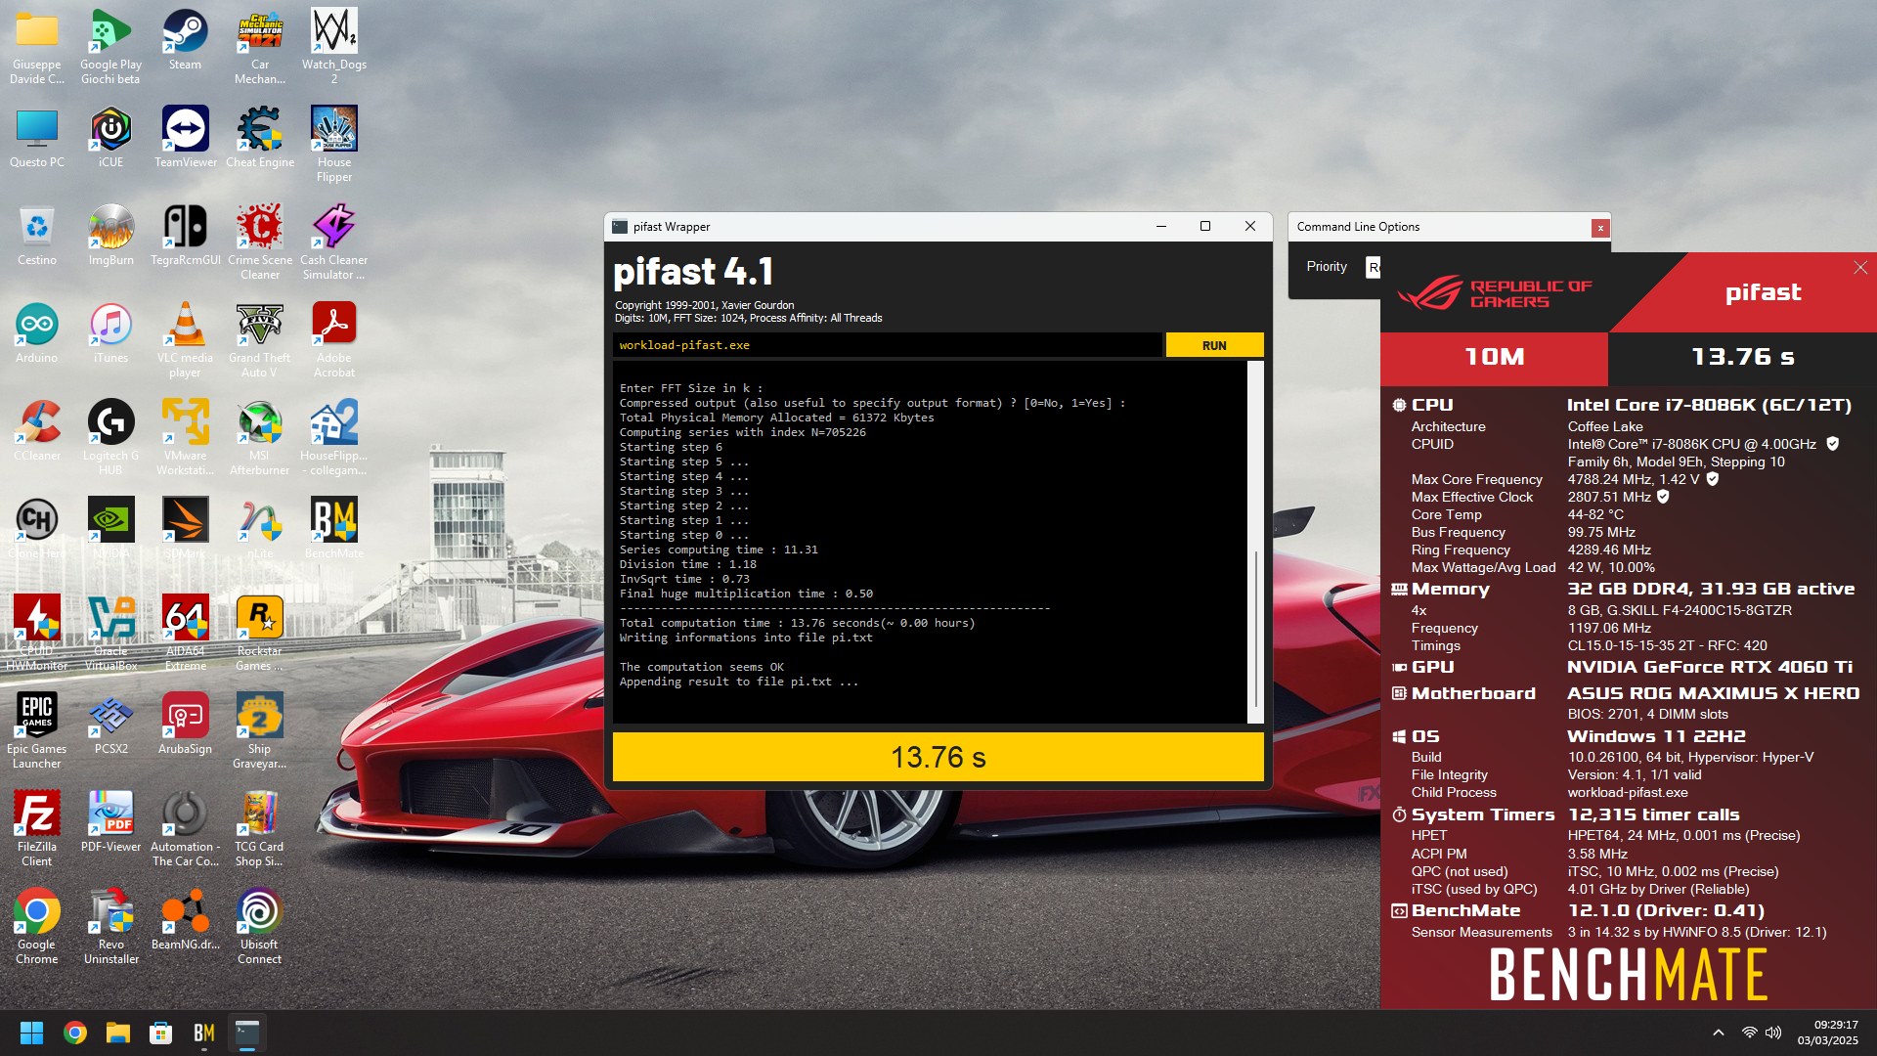
Task: Click the workload-pifast.exe input field
Action: (888, 345)
